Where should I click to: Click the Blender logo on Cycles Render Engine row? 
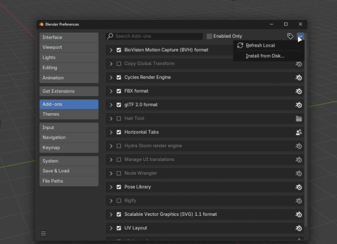[x=299, y=77]
